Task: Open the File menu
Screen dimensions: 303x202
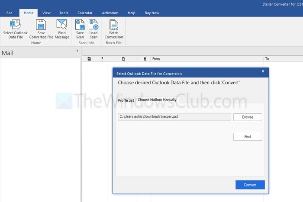Action: (x=9, y=13)
